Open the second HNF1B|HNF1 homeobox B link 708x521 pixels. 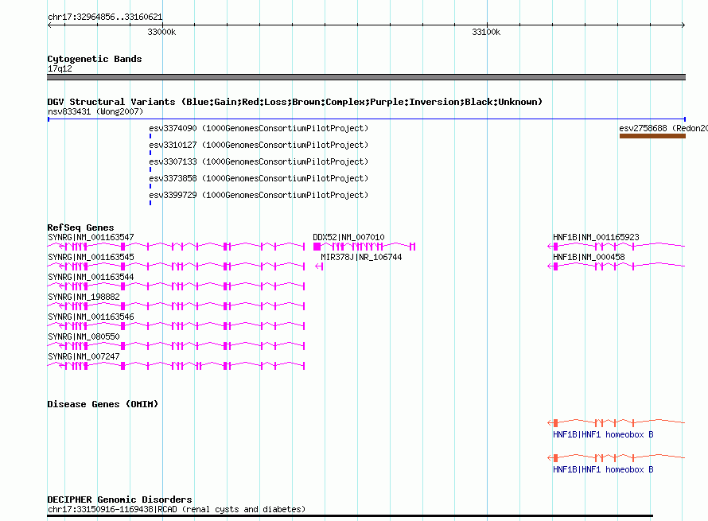pos(603,469)
